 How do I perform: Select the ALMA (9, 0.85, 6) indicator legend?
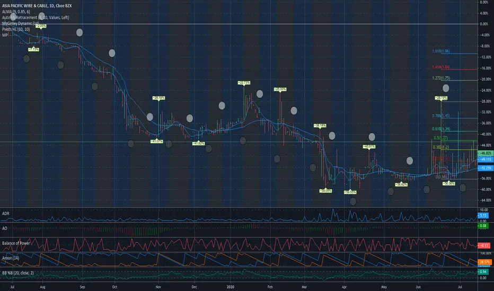pyautogui.click(x=16, y=12)
